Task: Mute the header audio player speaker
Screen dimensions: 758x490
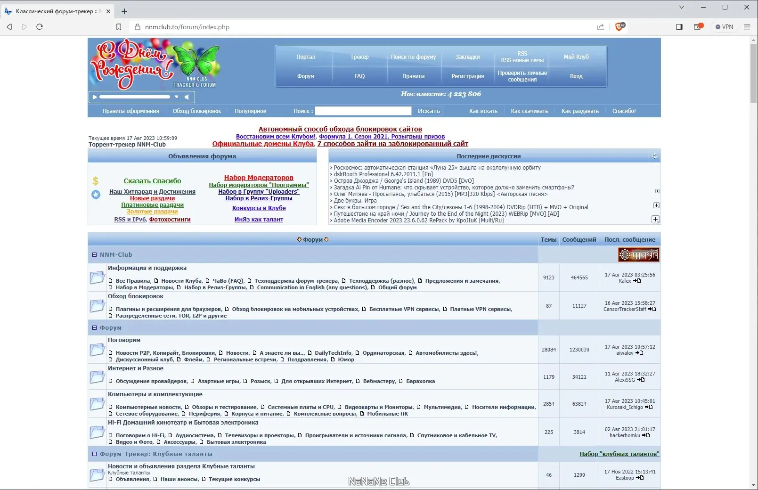Action: click(x=187, y=97)
